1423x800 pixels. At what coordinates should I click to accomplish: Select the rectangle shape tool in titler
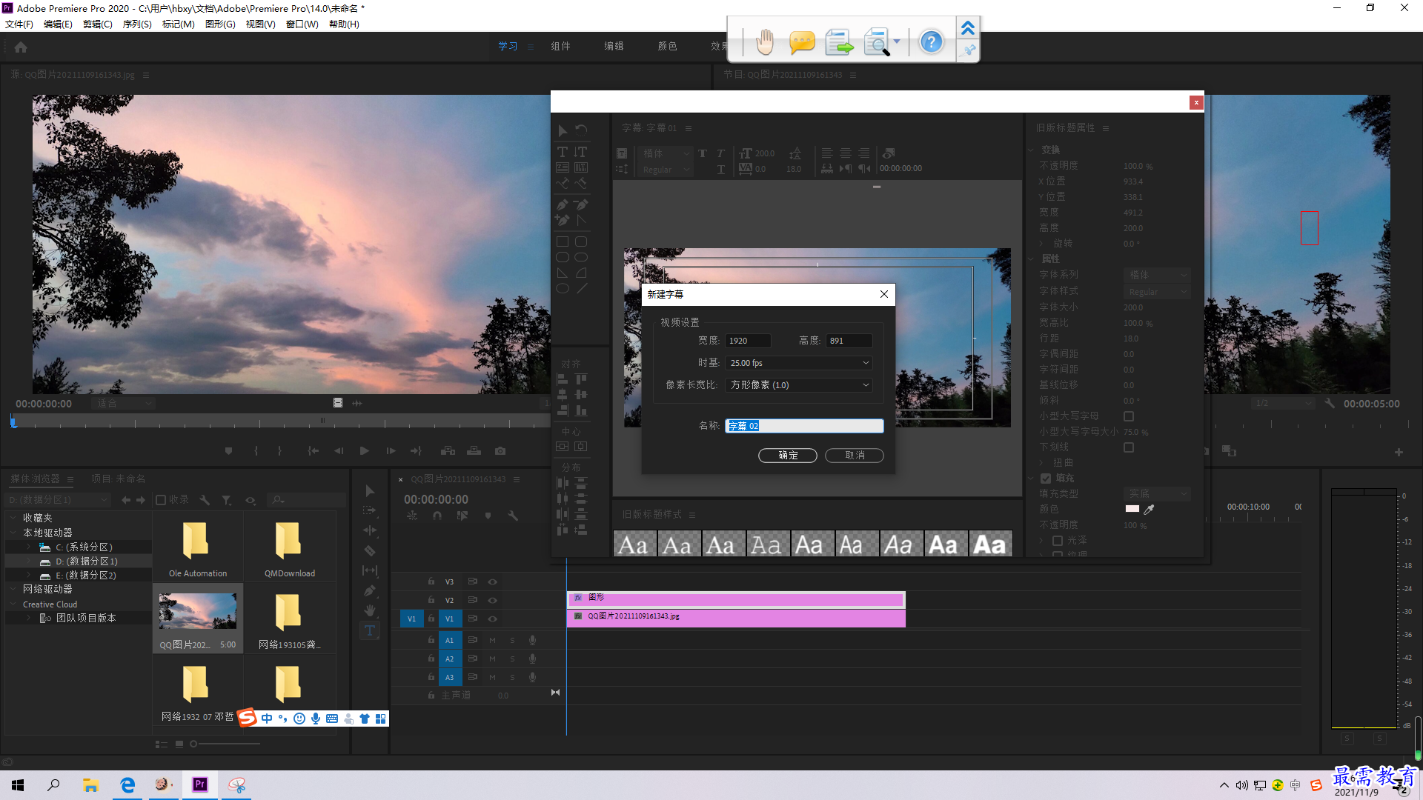point(563,241)
